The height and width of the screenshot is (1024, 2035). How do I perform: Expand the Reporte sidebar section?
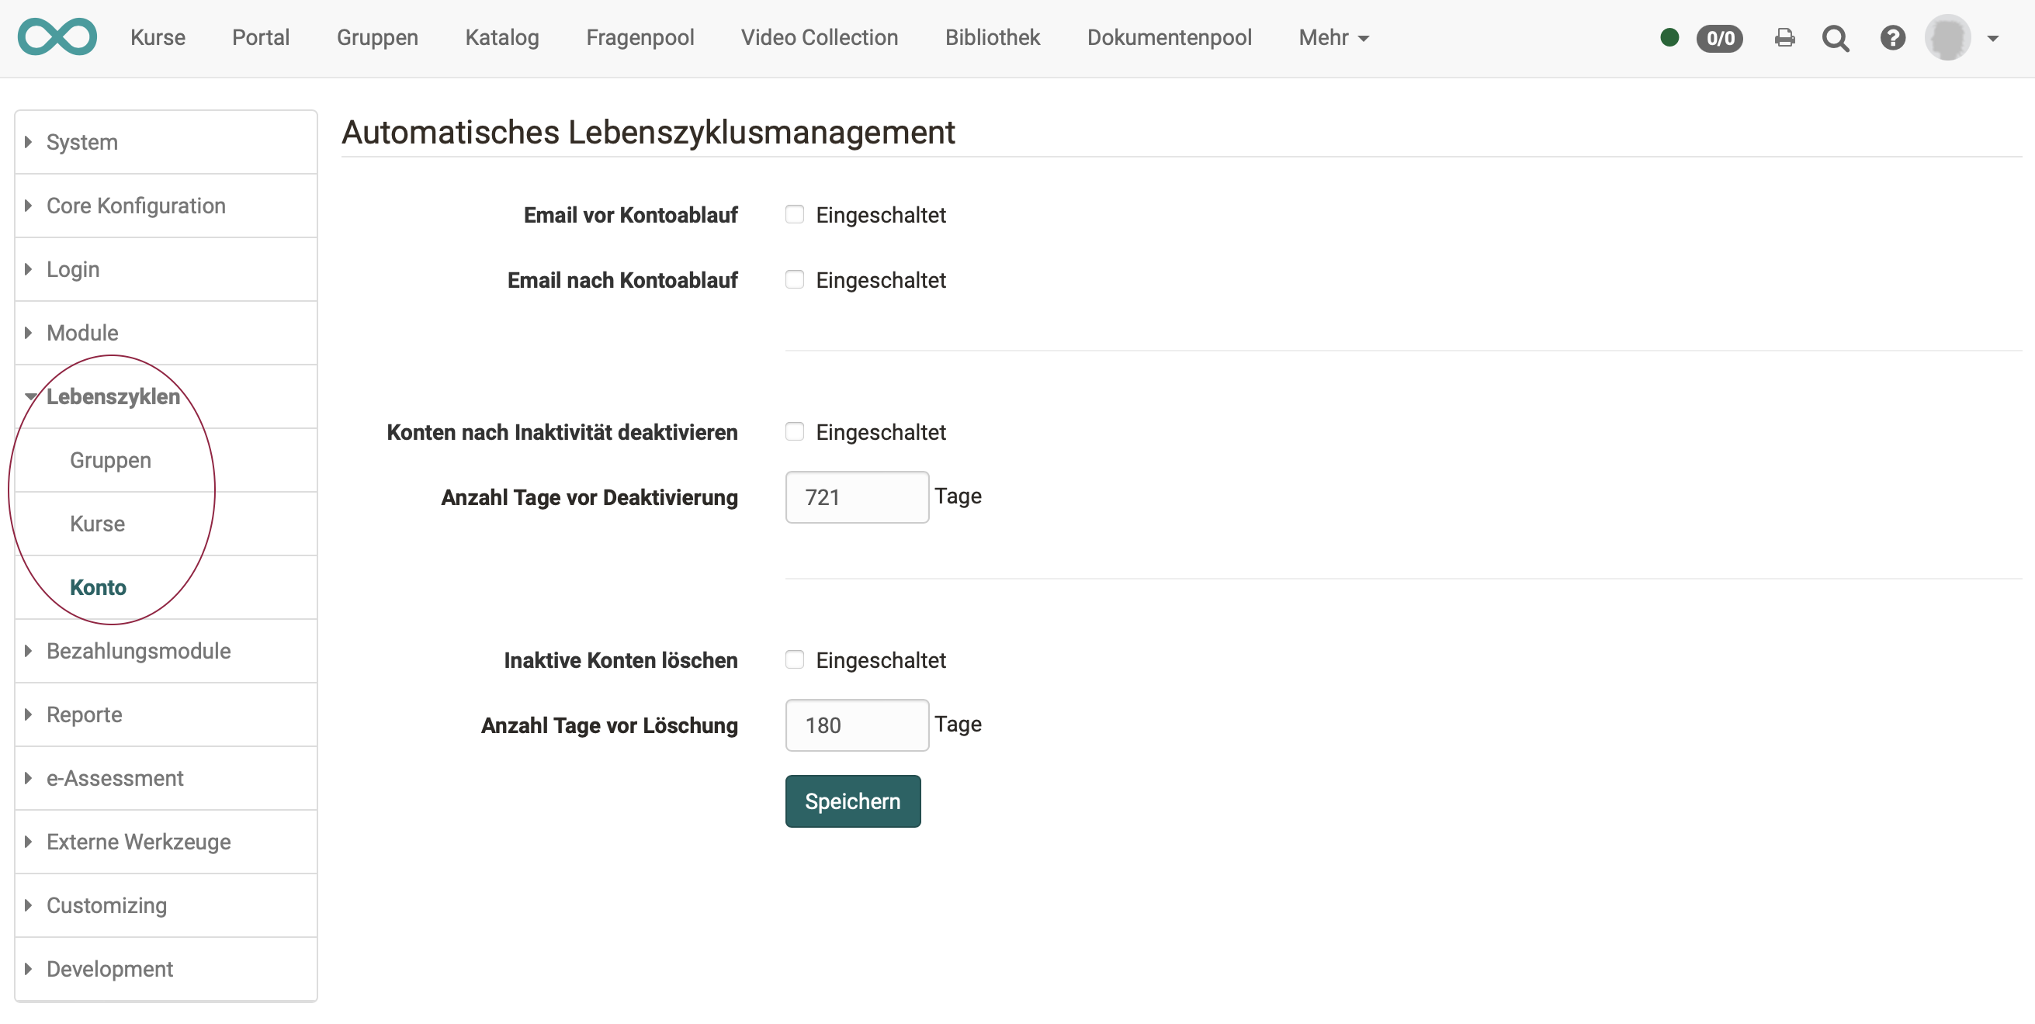pos(166,714)
